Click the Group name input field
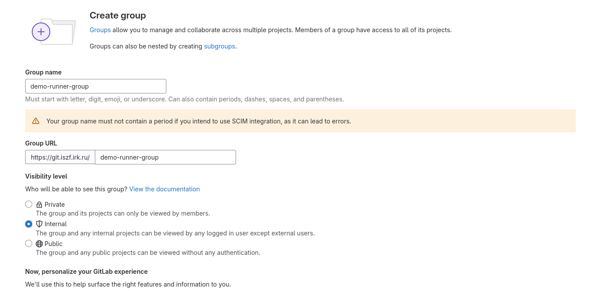 click(x=96, y=86)
